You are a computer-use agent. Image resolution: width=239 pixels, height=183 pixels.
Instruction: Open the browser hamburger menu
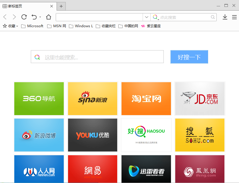coord(234,17)
